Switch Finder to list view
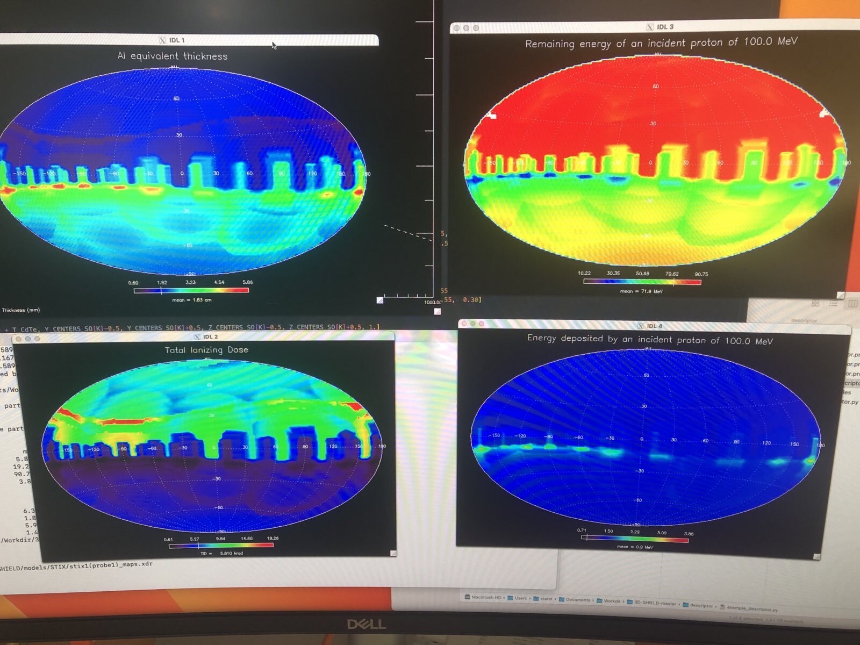860x645 pixels. click(x=833, y=304)
